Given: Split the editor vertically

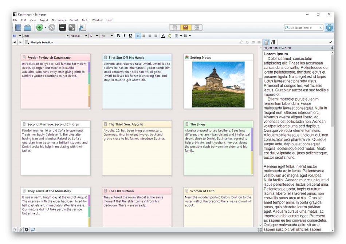Looking at the screenshot, I should click(x=253, y=42).
